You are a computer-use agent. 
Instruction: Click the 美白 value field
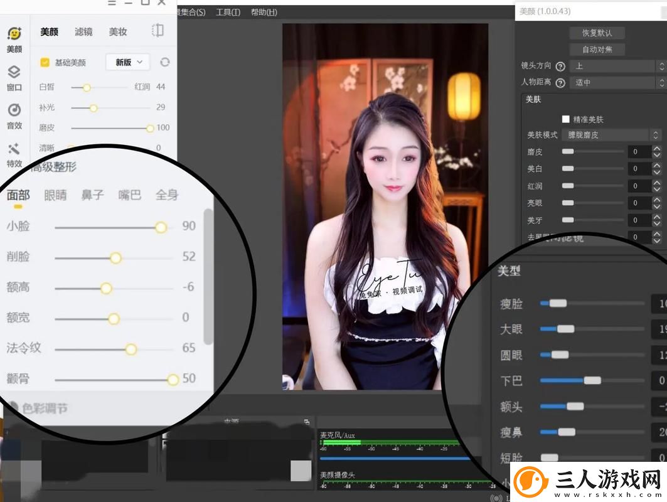(639, 168)
